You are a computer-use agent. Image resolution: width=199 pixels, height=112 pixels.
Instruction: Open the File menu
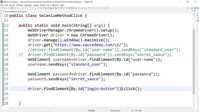click(2, 5)
